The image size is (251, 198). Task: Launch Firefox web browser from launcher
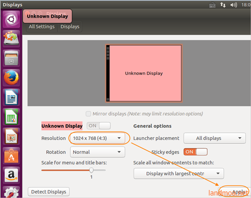point(11,78)
